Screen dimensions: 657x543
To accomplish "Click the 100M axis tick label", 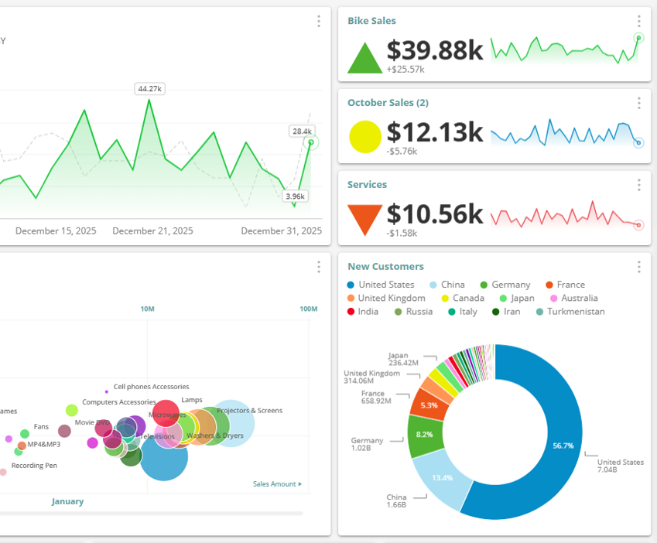I will [309, 309].
